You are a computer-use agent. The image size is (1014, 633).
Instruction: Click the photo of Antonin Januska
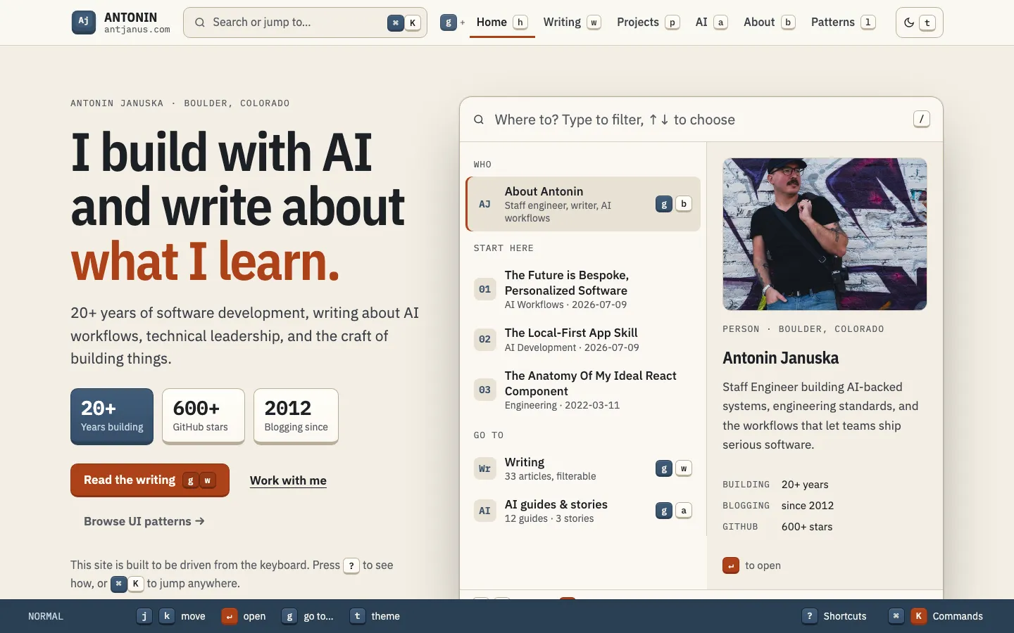(x=825, y=234)
